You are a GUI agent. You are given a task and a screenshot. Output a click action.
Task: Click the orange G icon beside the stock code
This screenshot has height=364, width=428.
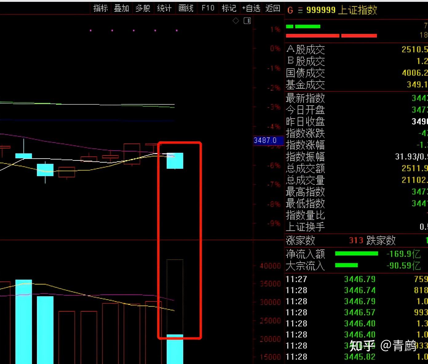pos(290,10)
